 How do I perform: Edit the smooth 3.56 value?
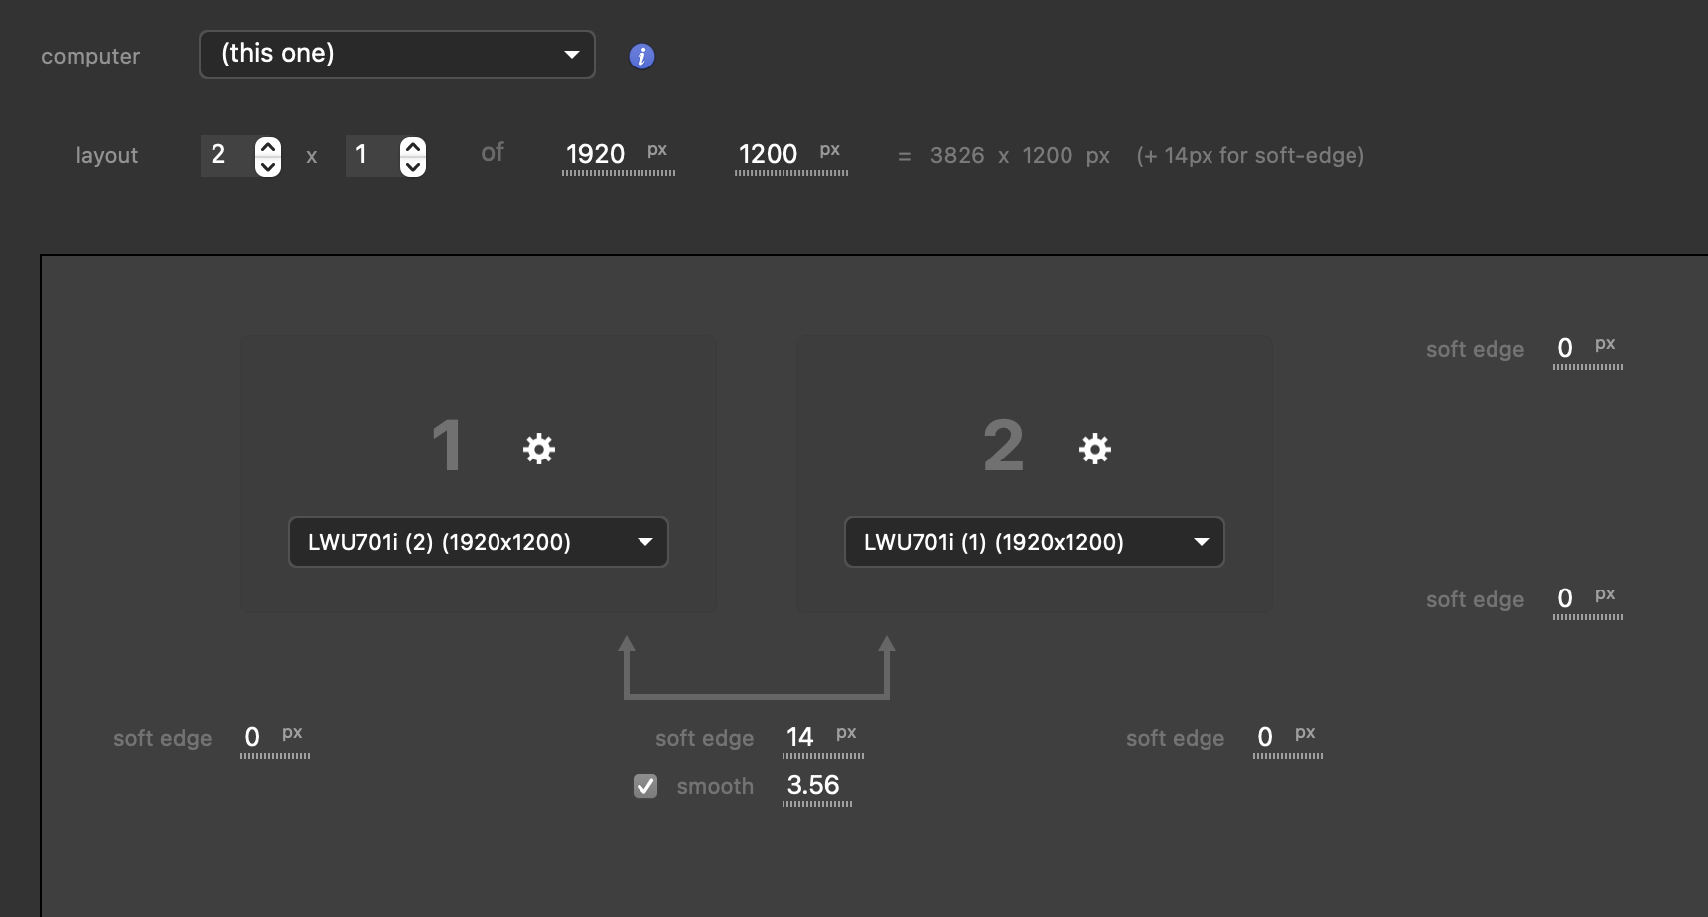click(813, 785)
